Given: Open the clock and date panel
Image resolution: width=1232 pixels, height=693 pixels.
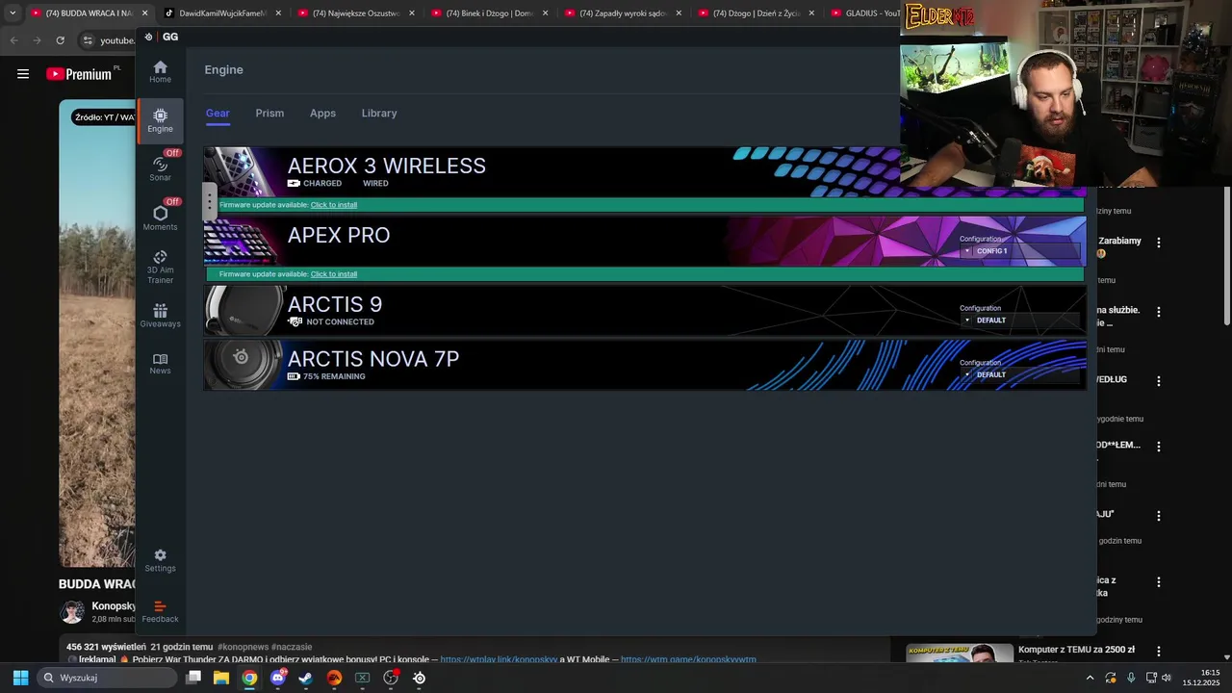Looking at the screenshot, I should (x=1201, y=678).
